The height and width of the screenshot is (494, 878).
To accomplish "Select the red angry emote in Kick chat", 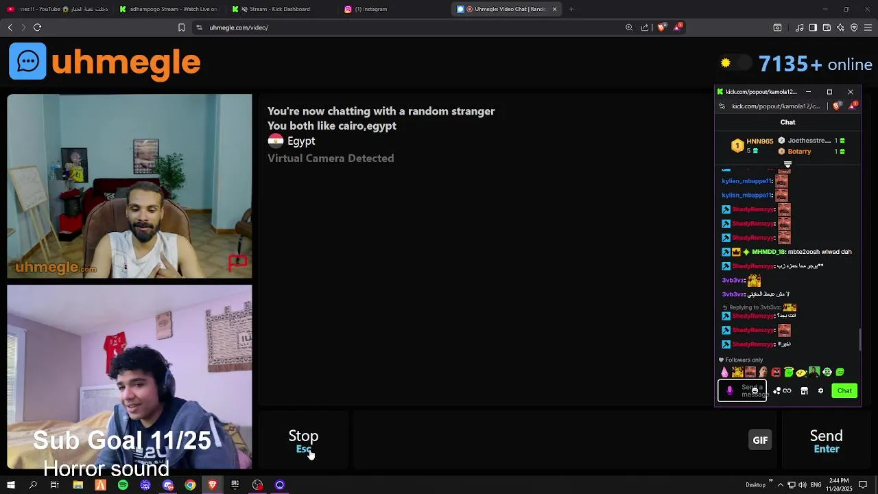I will click(776, 373).
